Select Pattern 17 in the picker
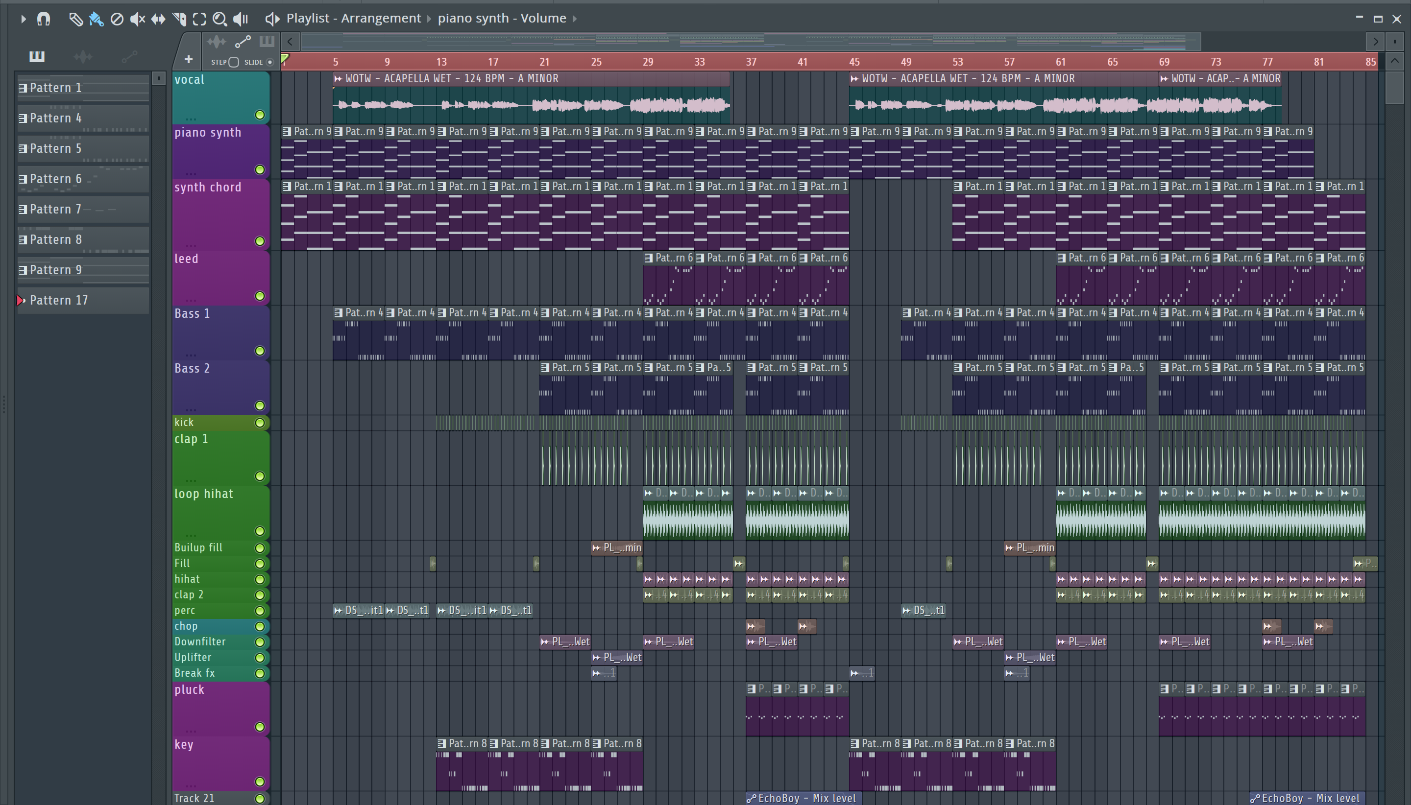The image size is (1411, 805). pos(83,300)
